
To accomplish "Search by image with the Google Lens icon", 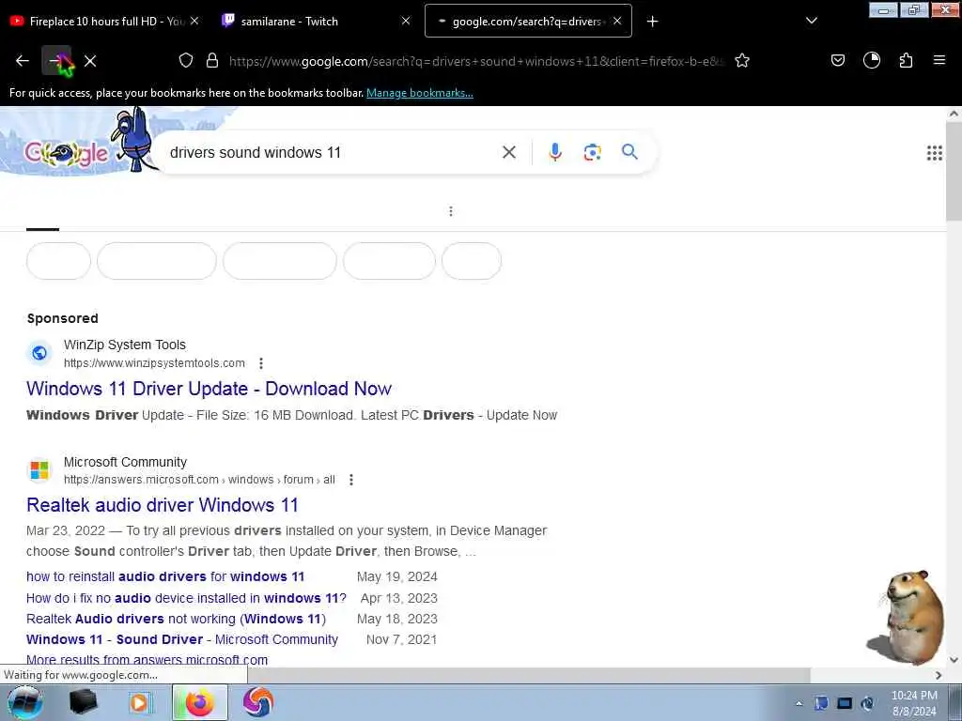I will 592,152.
